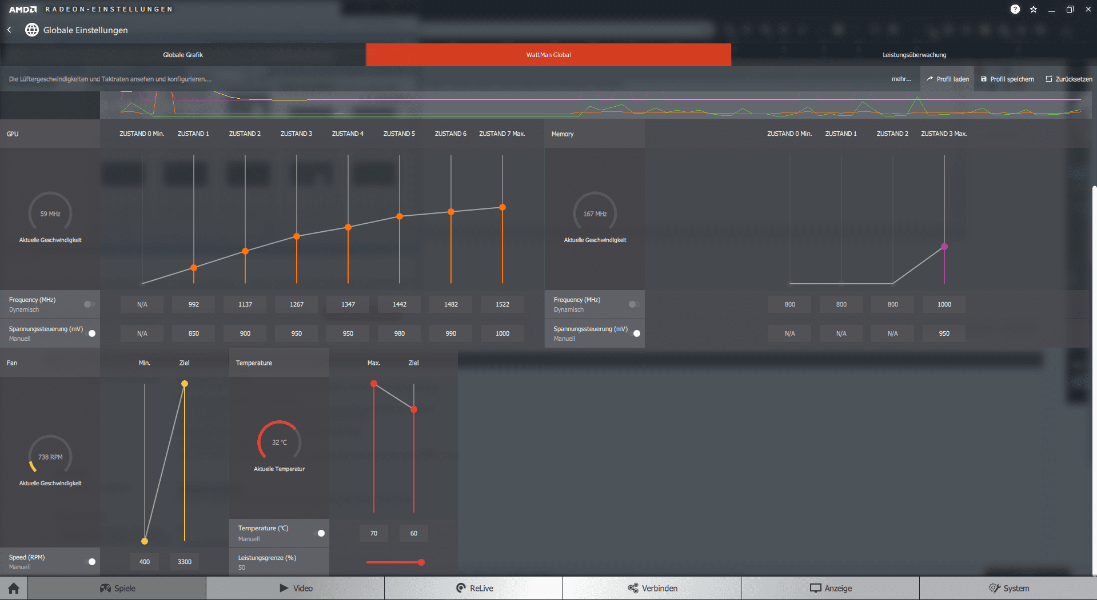Click GPU voltage field 900

coord(245,333)
